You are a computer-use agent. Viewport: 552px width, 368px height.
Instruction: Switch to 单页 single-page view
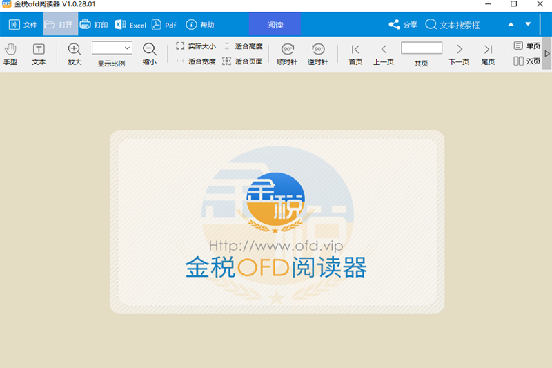[x=527, y=46]
